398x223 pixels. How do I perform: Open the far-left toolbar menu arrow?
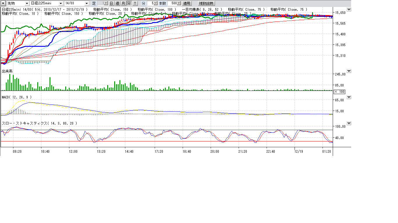tap(3, 3)
